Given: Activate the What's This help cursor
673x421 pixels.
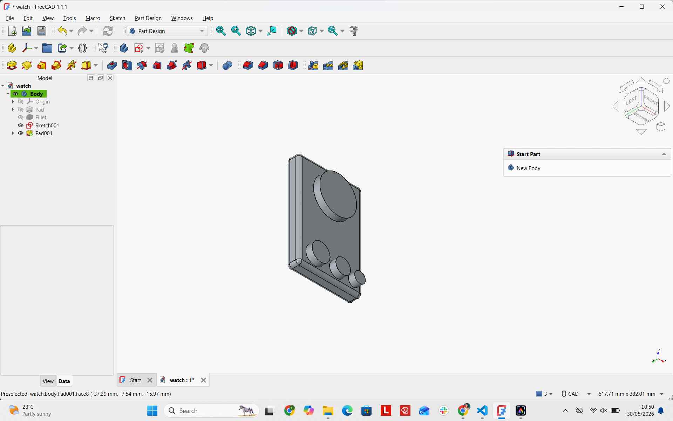Looking at the screenshot, I should pyautogui.click(x=103, y=48).
